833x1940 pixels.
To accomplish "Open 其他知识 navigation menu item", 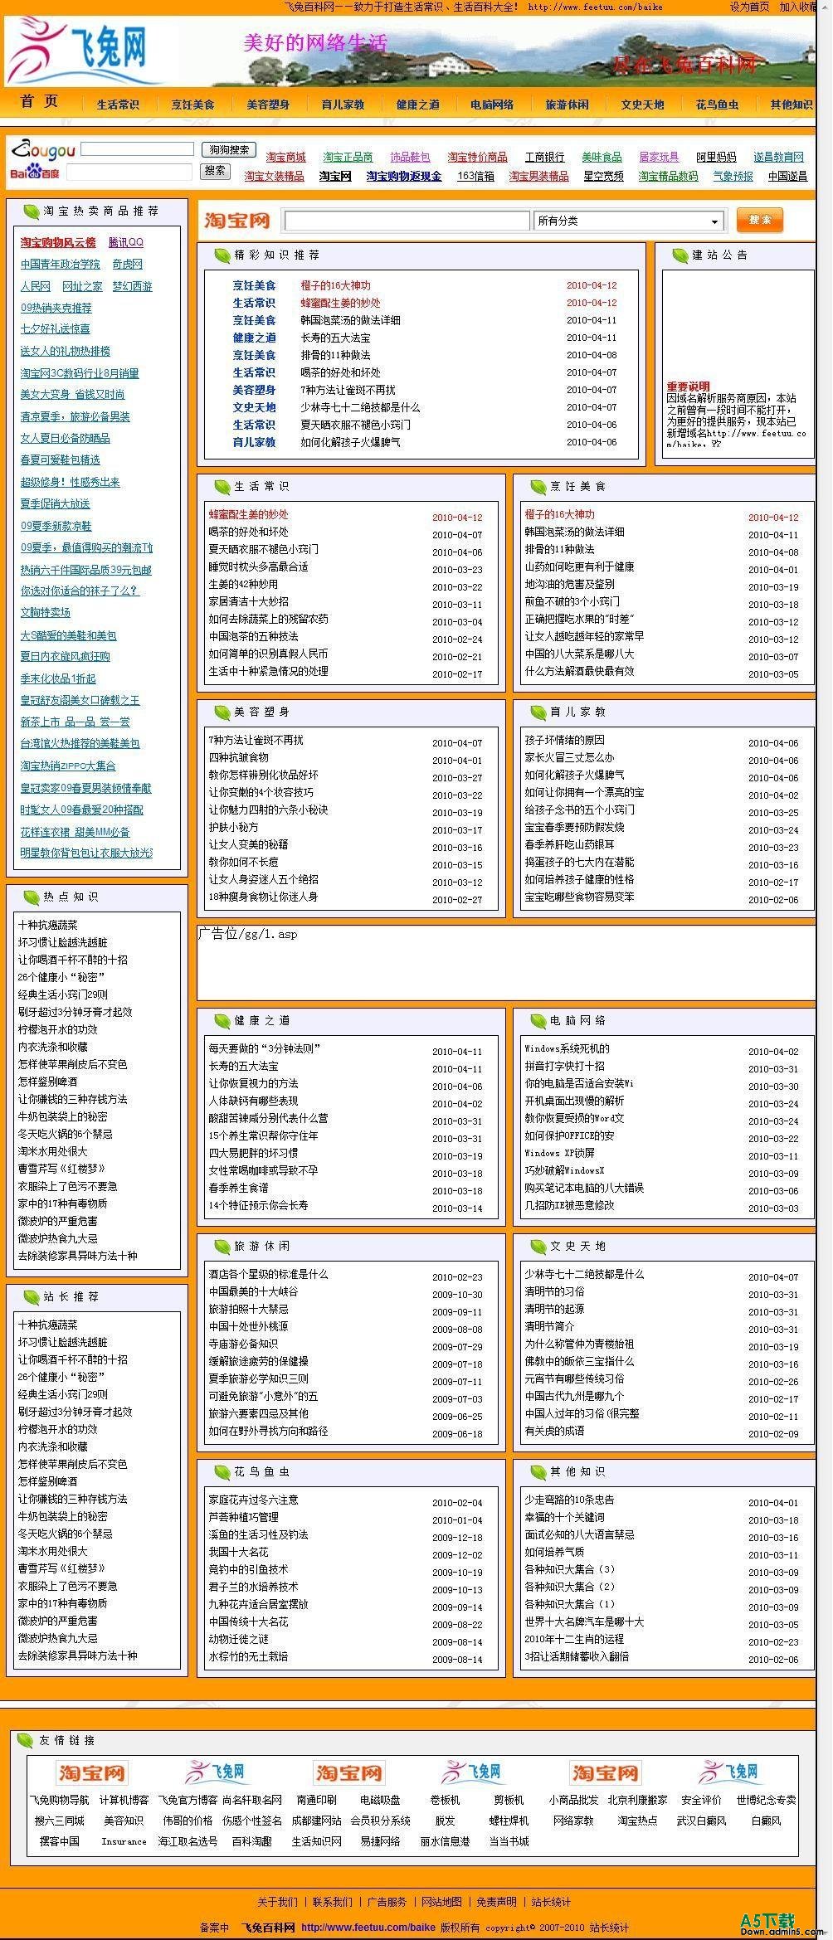I will [x=792, y=105].
